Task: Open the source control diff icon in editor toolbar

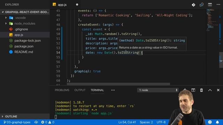Action: [193, 5]
